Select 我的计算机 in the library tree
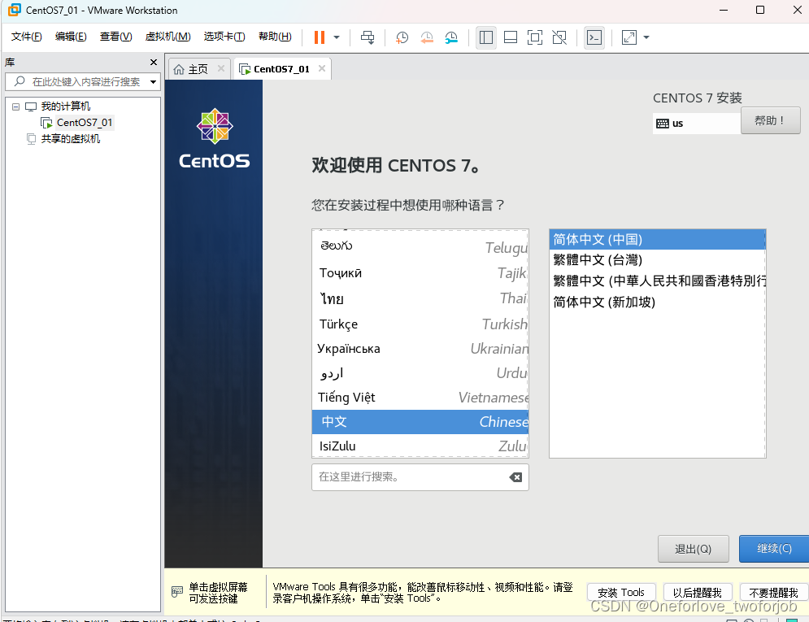 [66, 107]
